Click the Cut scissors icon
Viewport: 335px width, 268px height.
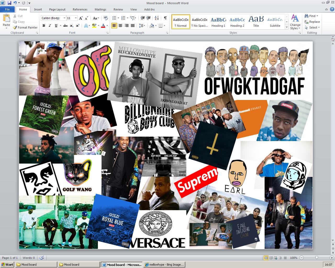(15, 16)
